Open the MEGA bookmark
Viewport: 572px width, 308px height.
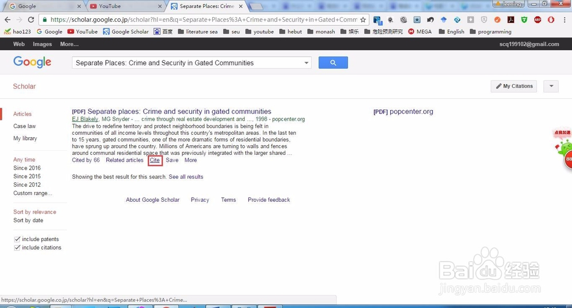tap(420, 31)
